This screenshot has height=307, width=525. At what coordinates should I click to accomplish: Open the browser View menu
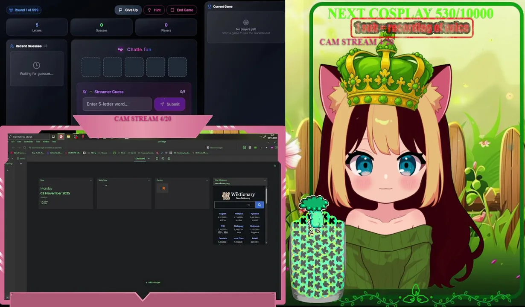coord(19,142)
